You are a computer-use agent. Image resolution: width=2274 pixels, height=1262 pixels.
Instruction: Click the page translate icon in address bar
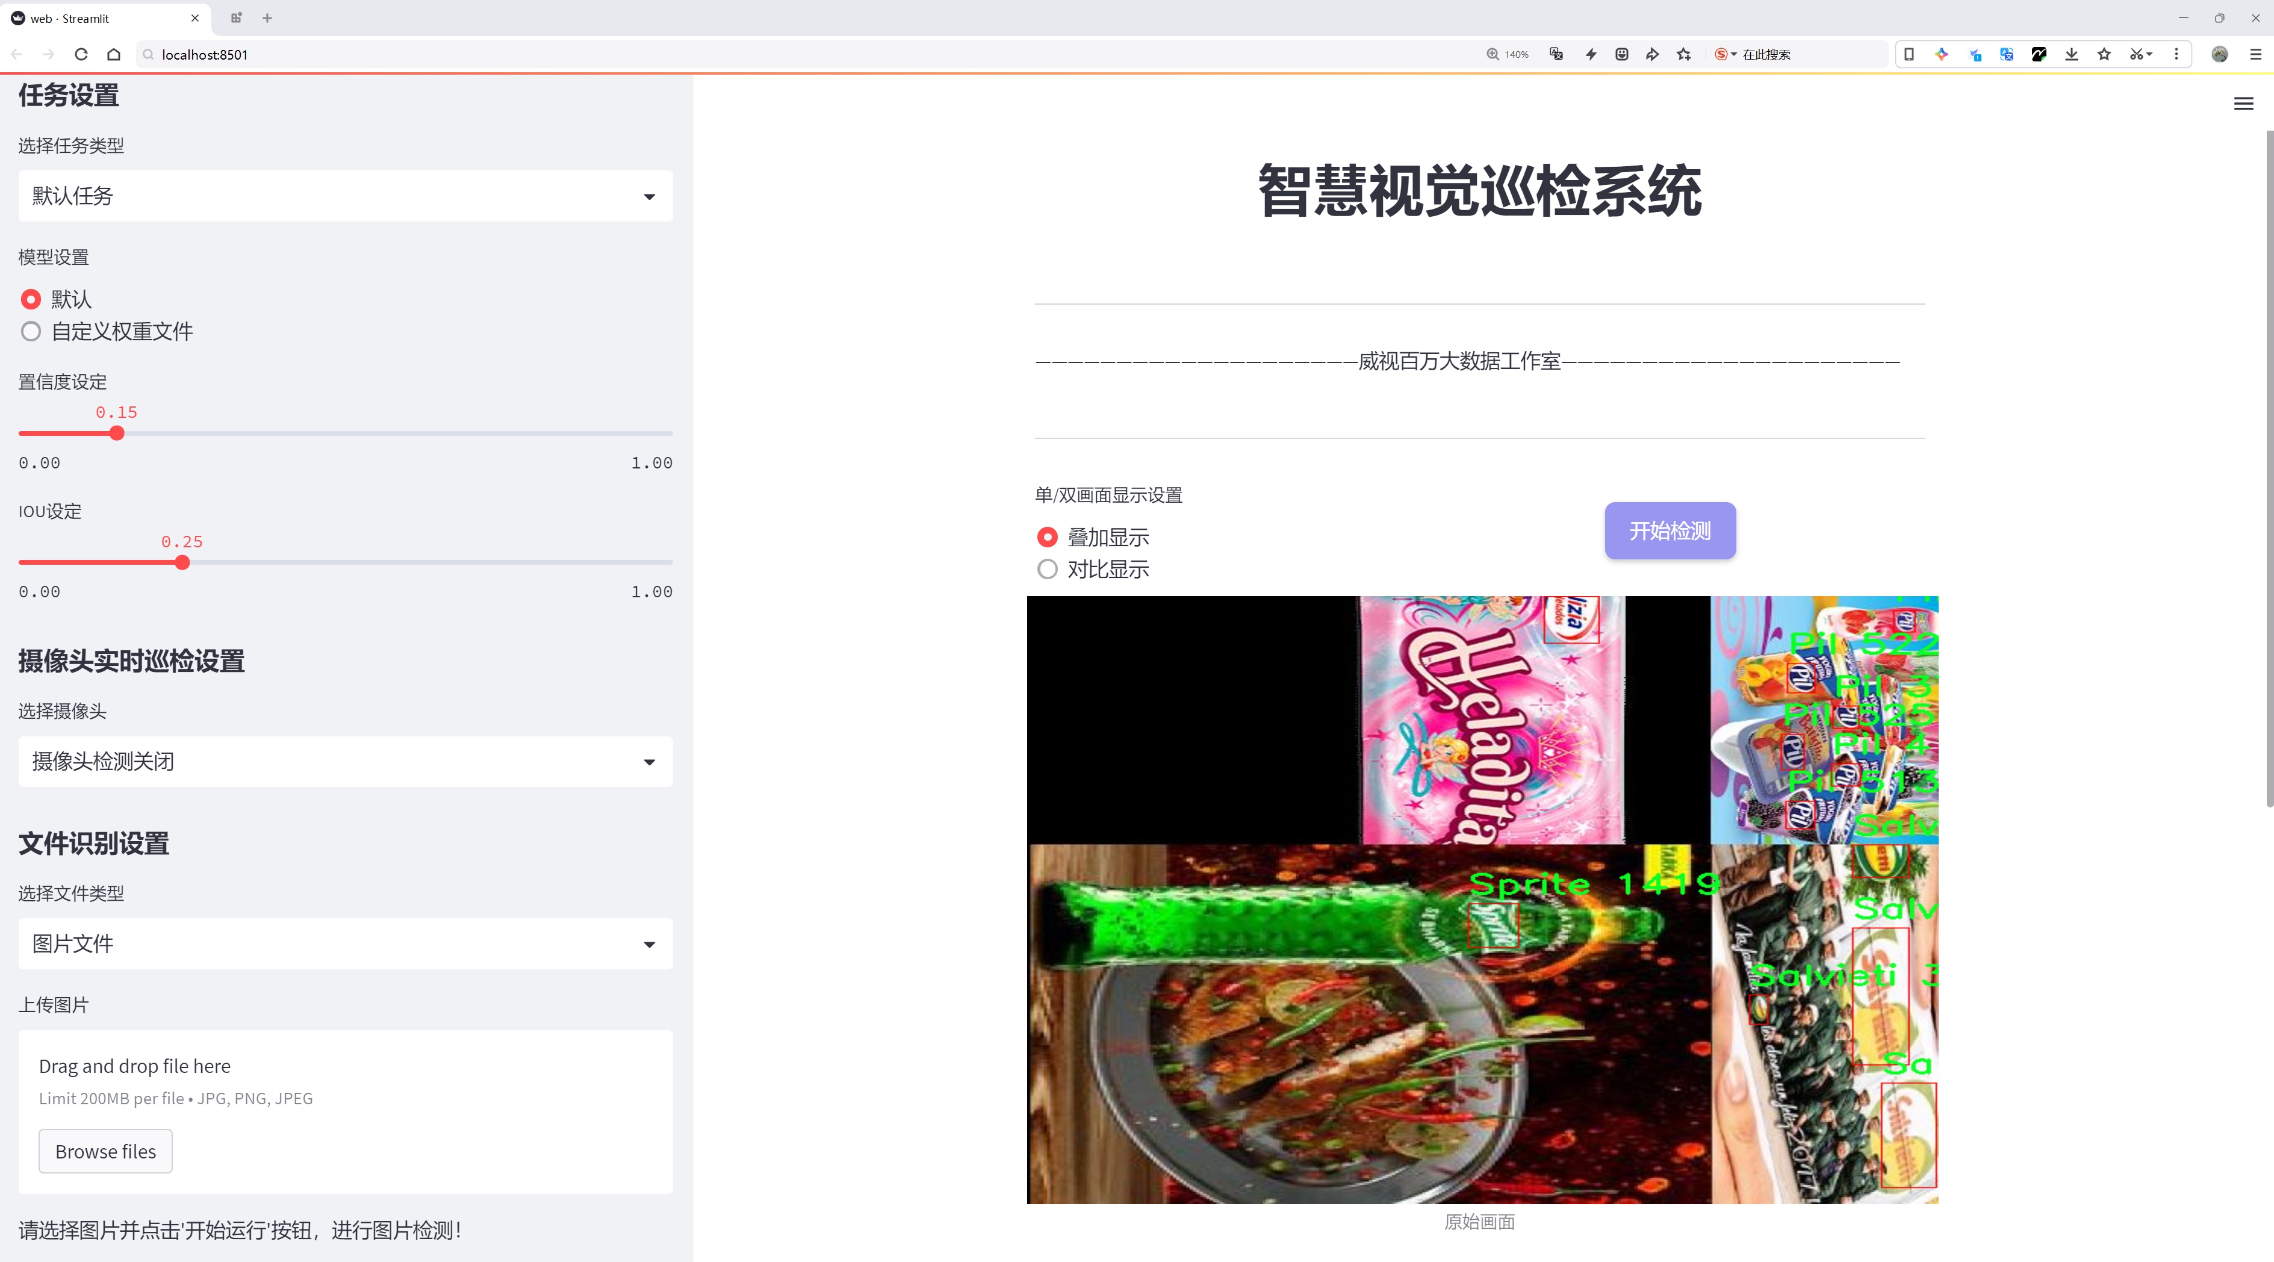(1556, 55)
